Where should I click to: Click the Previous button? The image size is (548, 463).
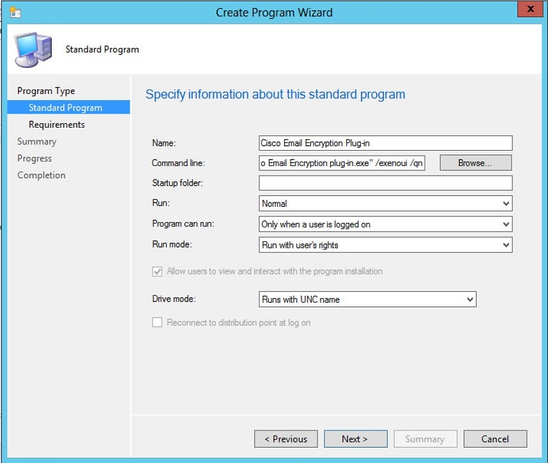pos(285,439)
